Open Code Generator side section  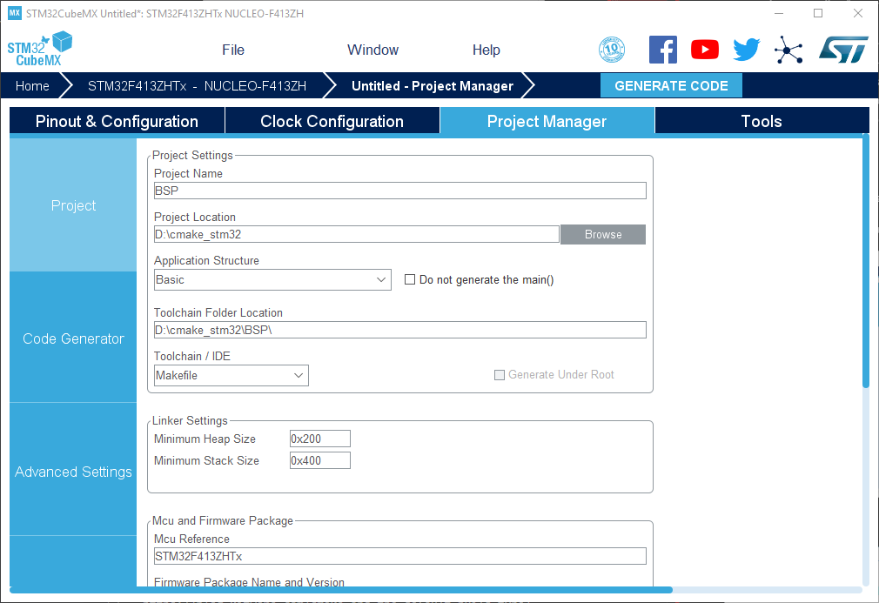[x=73, y=338]
